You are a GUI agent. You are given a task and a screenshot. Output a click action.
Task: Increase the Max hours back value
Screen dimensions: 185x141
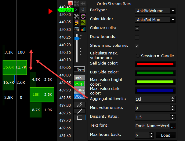(x=151, y=134)
